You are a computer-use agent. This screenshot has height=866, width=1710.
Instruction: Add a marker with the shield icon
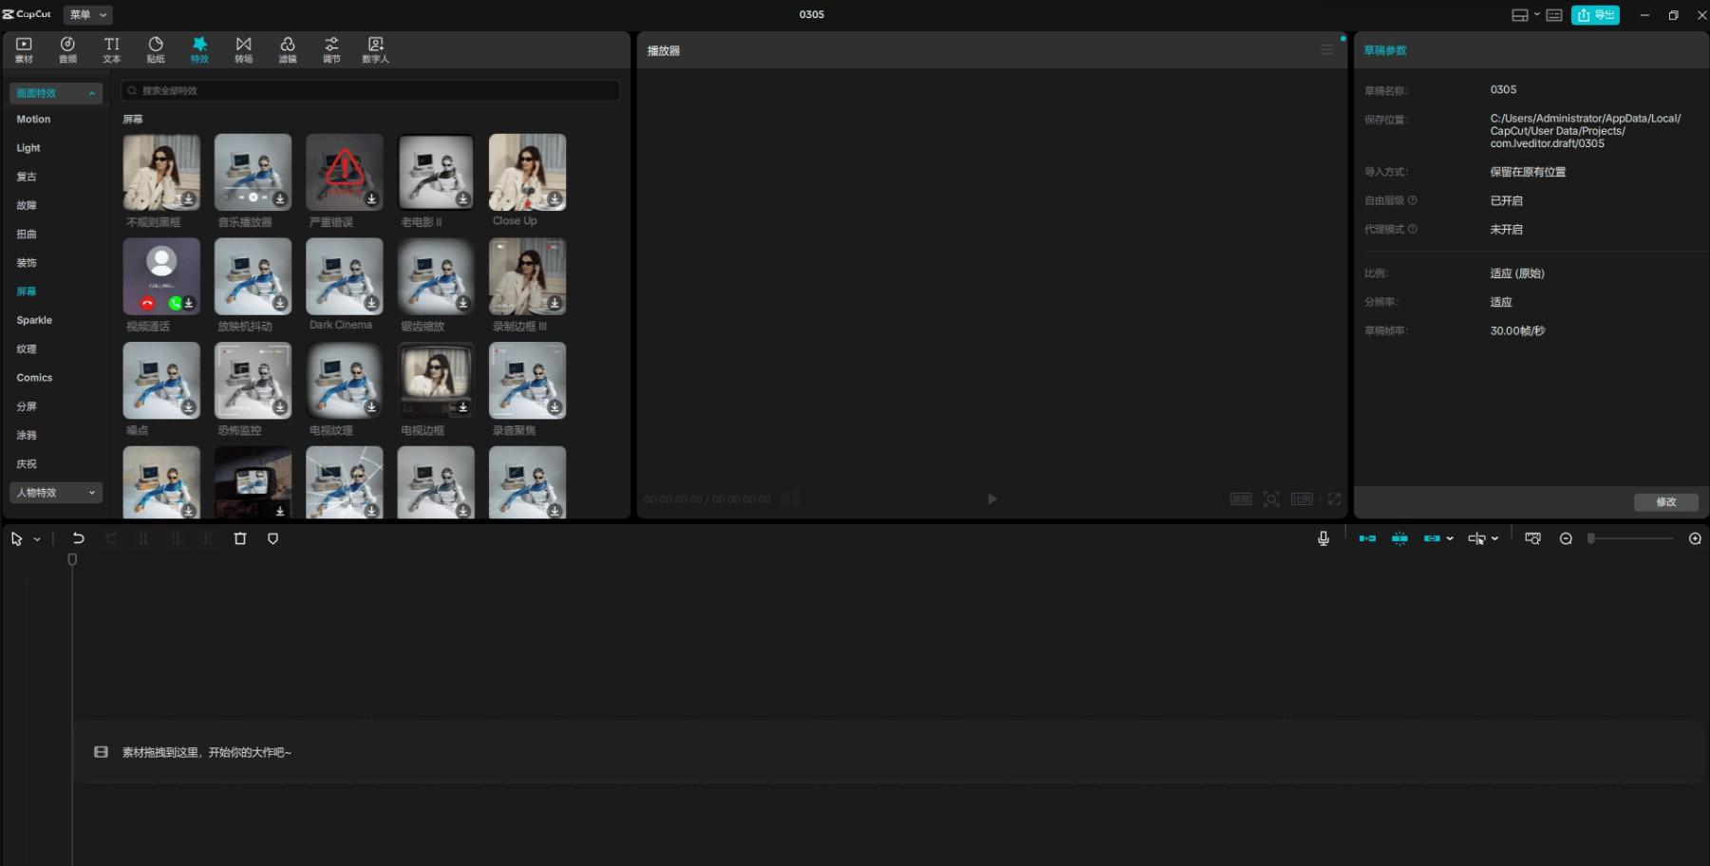click(x=272, y=538)
